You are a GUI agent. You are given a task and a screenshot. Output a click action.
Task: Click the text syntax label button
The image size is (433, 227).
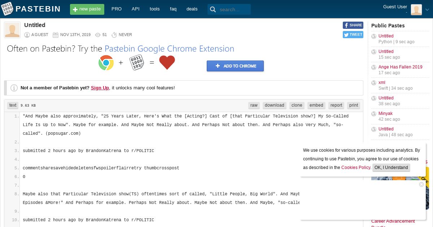click(x=13, y=105)
